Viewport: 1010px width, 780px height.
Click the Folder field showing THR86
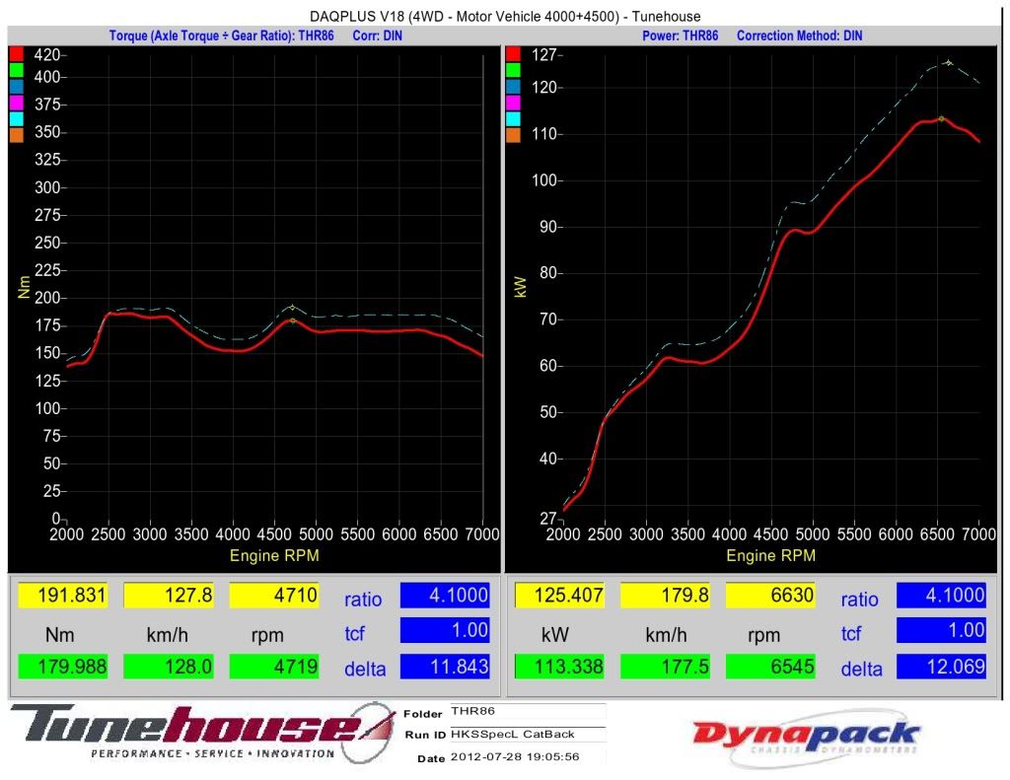[526, 710]
